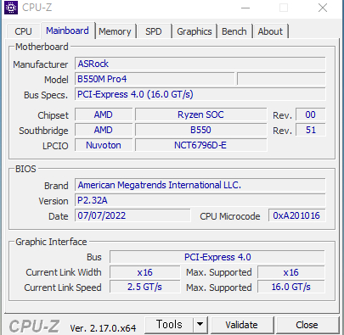Click the empty field next to Model
344x335 pixels.
pyautogui.click(x=281, y=79)
